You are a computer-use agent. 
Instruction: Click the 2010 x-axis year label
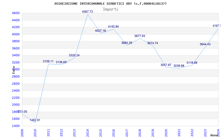35,133
